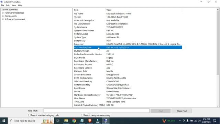Enable Search category names only
Screen dimensions: 220x124
coord(82,115)
